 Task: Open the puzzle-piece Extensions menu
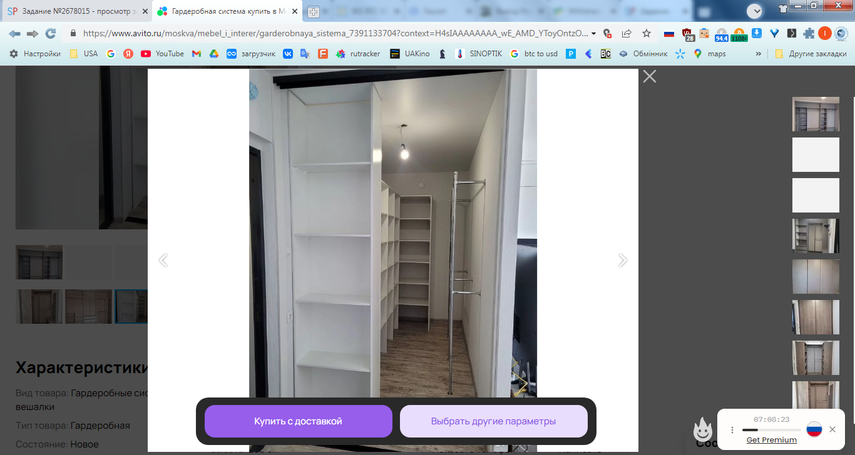tap(809, 34)
